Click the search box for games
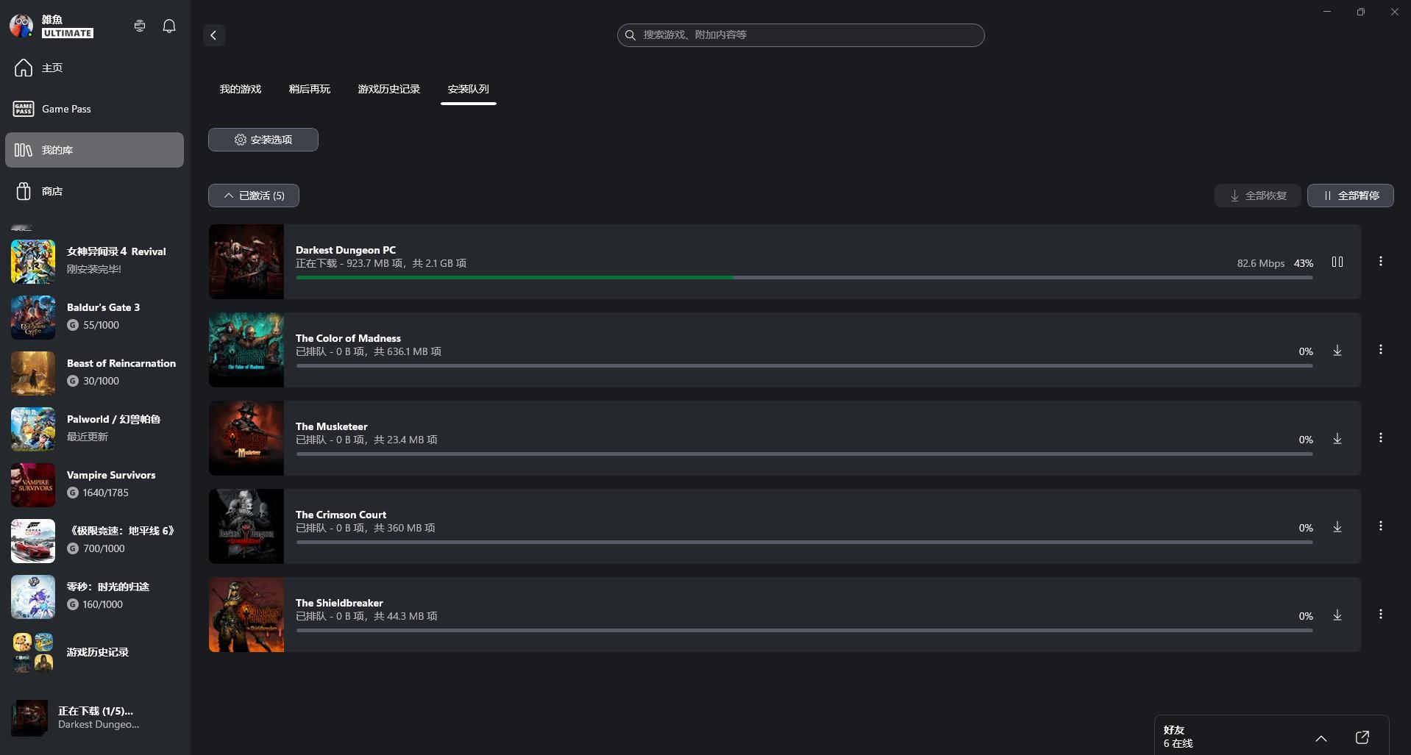This screenshot has height=755, width=1411. pos(800,35)
